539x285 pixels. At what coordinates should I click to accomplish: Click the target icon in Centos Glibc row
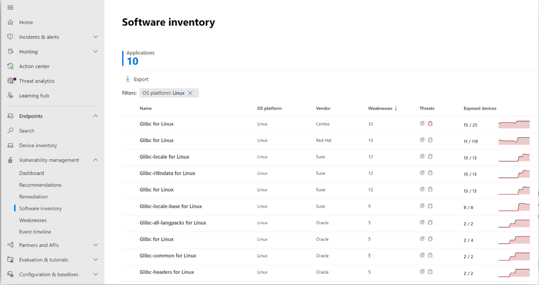click(x=422, y=123)
